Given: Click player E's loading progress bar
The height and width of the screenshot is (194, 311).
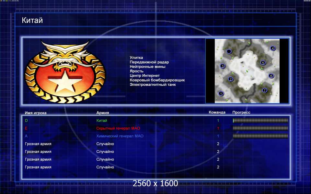Looking at the screenshot, I should tap(260, 128).
